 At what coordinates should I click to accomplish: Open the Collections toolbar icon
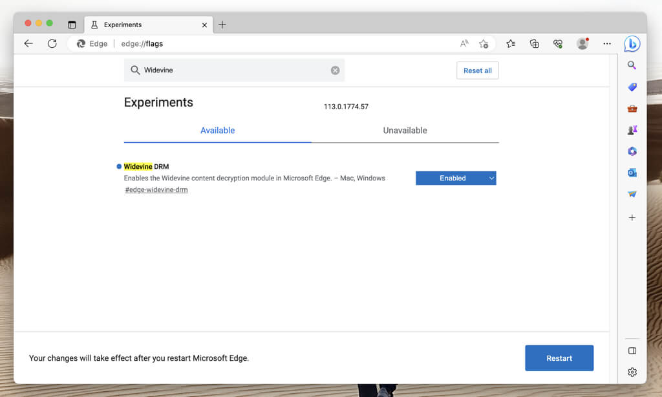pyautogui.click(x=534, y=44)
